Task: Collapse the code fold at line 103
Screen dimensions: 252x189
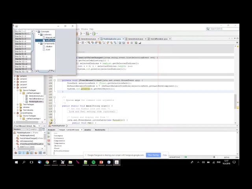Action: pos(55,80)
